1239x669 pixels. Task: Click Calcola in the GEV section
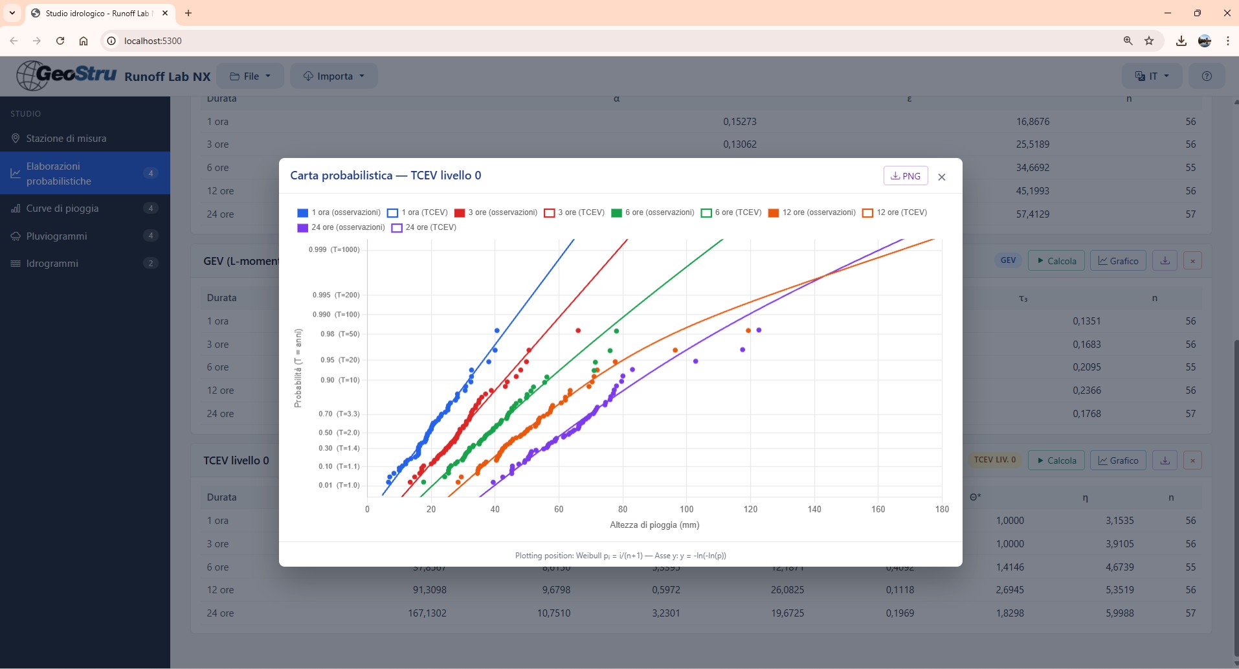pos(1056,261)
